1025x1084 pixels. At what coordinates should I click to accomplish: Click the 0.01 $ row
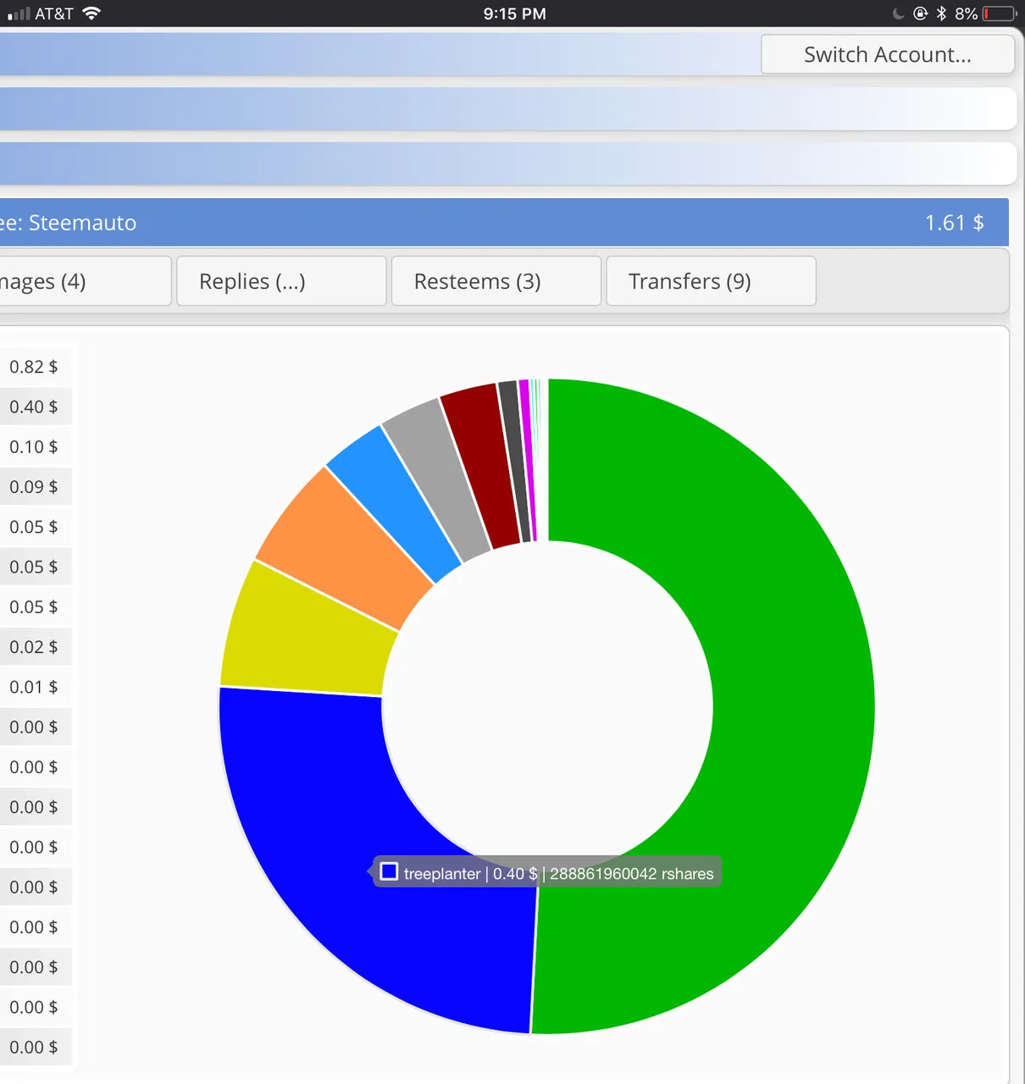point(36,687)
